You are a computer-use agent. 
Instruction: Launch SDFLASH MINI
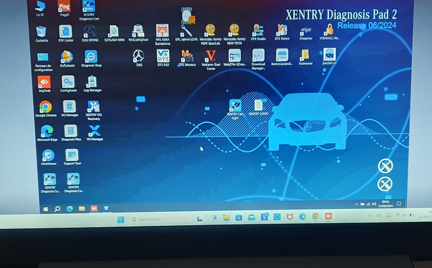114,33
